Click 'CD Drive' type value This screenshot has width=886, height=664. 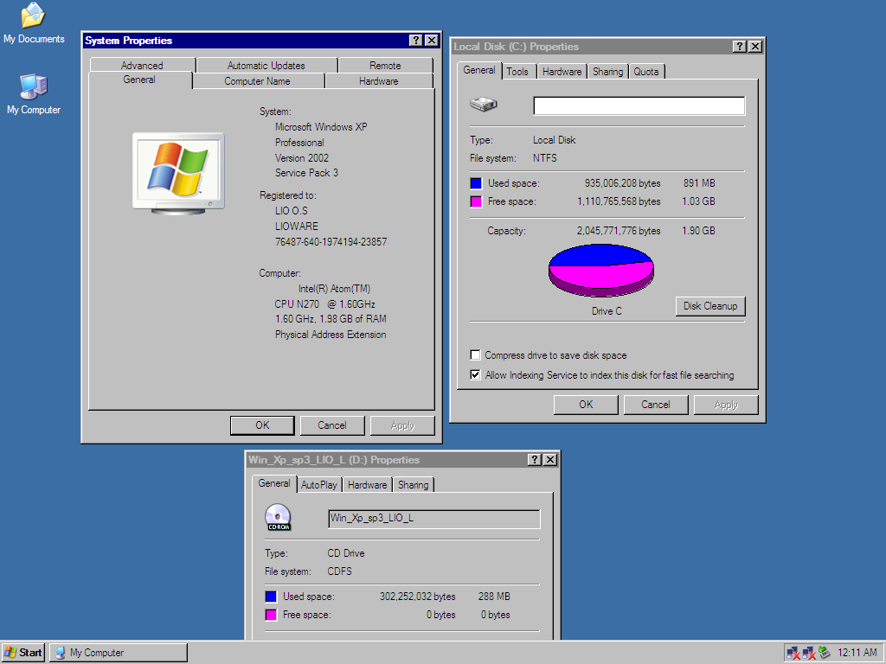coord(346,553)
